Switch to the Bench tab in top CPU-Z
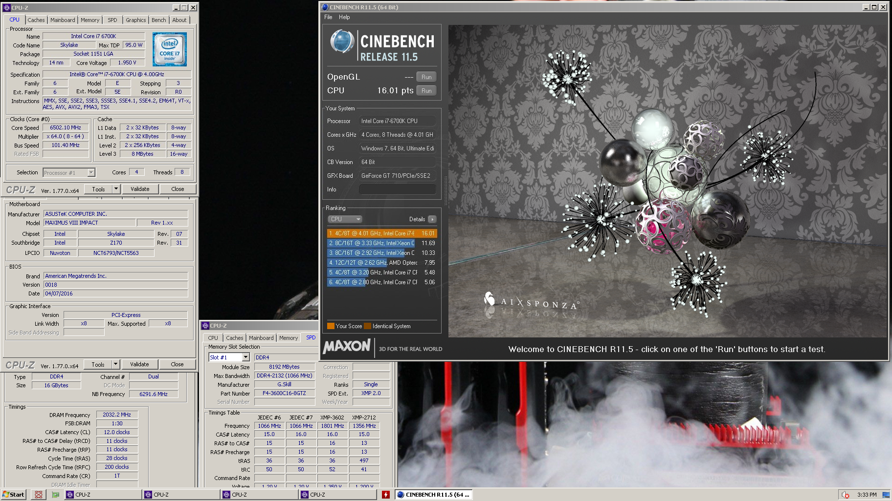The height and width of the screenshot is (501, 892). coord(158,20)
